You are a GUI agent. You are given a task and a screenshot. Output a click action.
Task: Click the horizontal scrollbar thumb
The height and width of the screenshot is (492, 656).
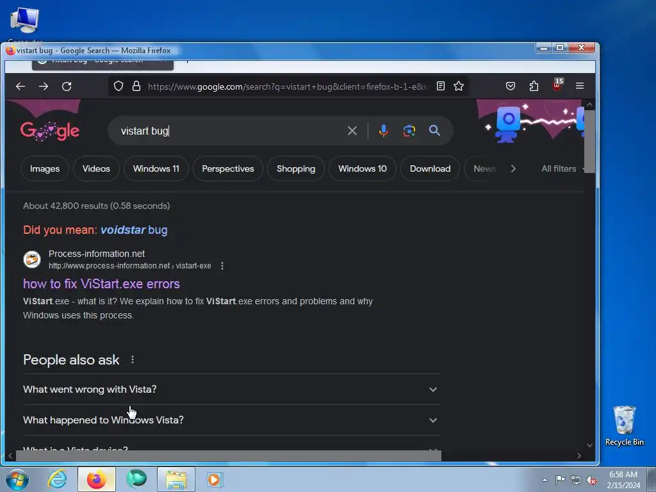pyautogui.click(x=229, y=455)
